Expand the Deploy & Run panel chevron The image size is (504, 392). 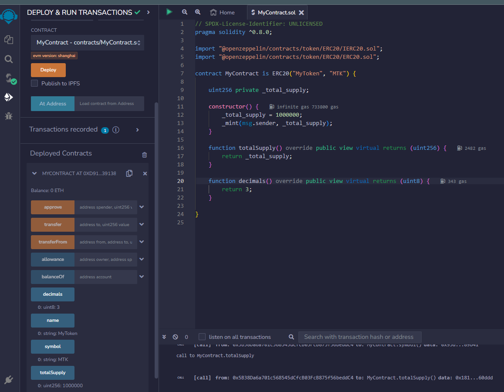click(x=149, y=12)
